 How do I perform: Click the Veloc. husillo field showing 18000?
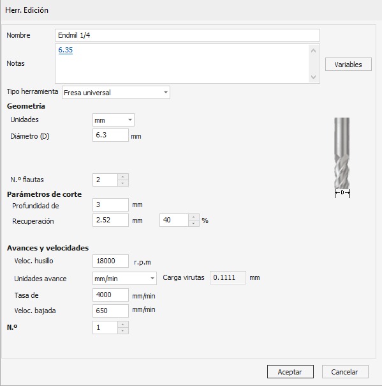110,261
